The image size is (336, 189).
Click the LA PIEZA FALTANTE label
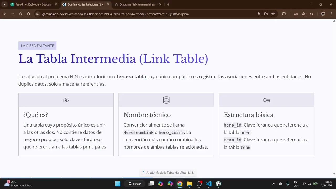tap(37, 46)
